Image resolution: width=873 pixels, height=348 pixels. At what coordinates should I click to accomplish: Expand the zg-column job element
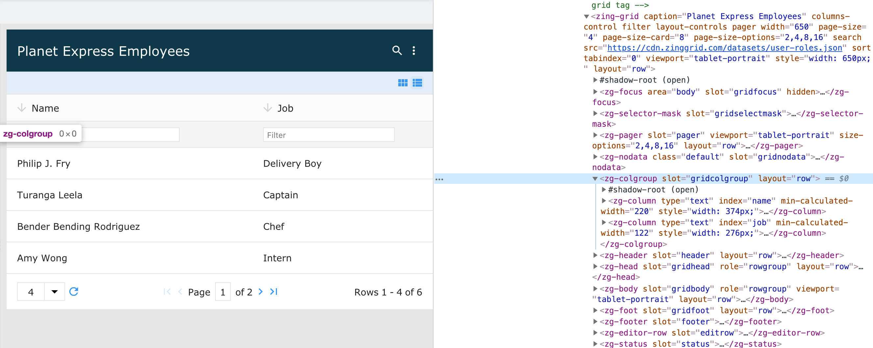coord(604,222)
